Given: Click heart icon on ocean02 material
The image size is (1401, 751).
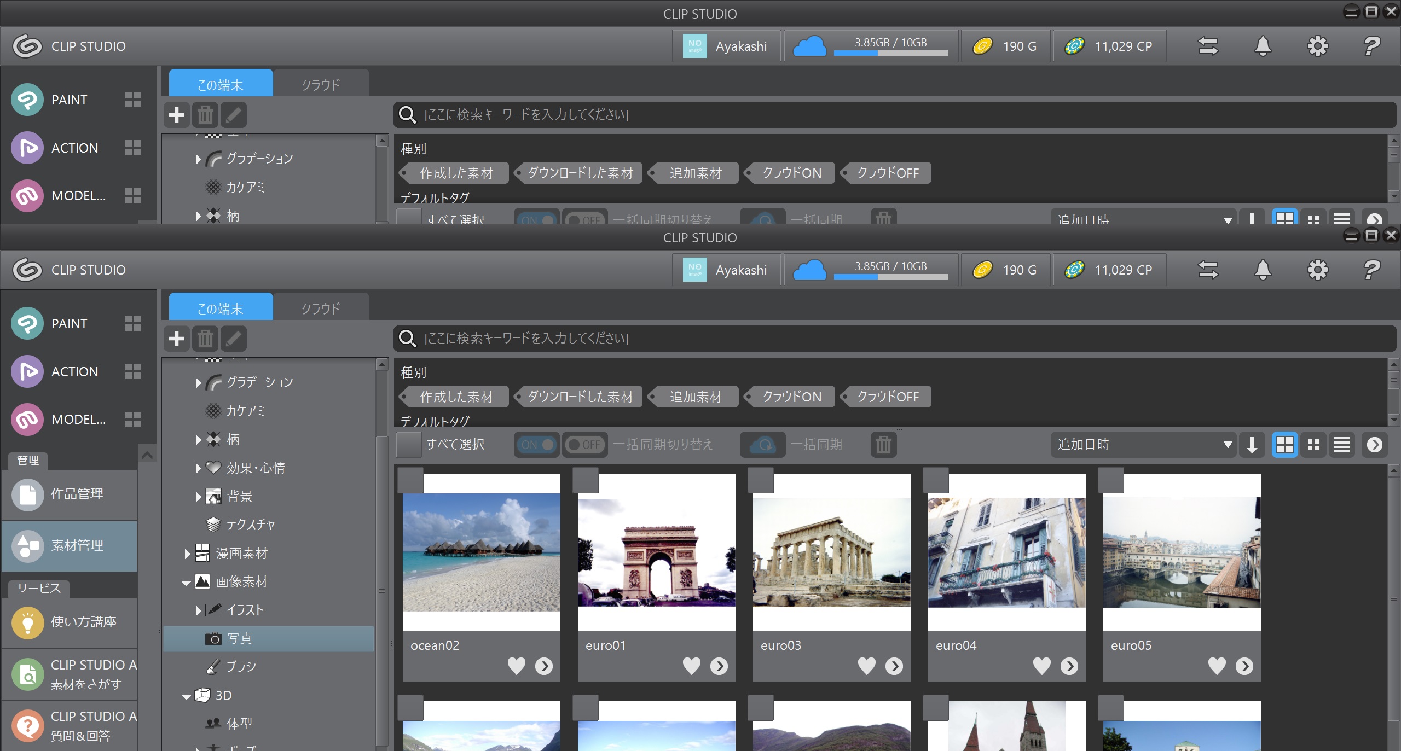Looking at the screenshot, I should pyautogui.click(x=516, y=666).
